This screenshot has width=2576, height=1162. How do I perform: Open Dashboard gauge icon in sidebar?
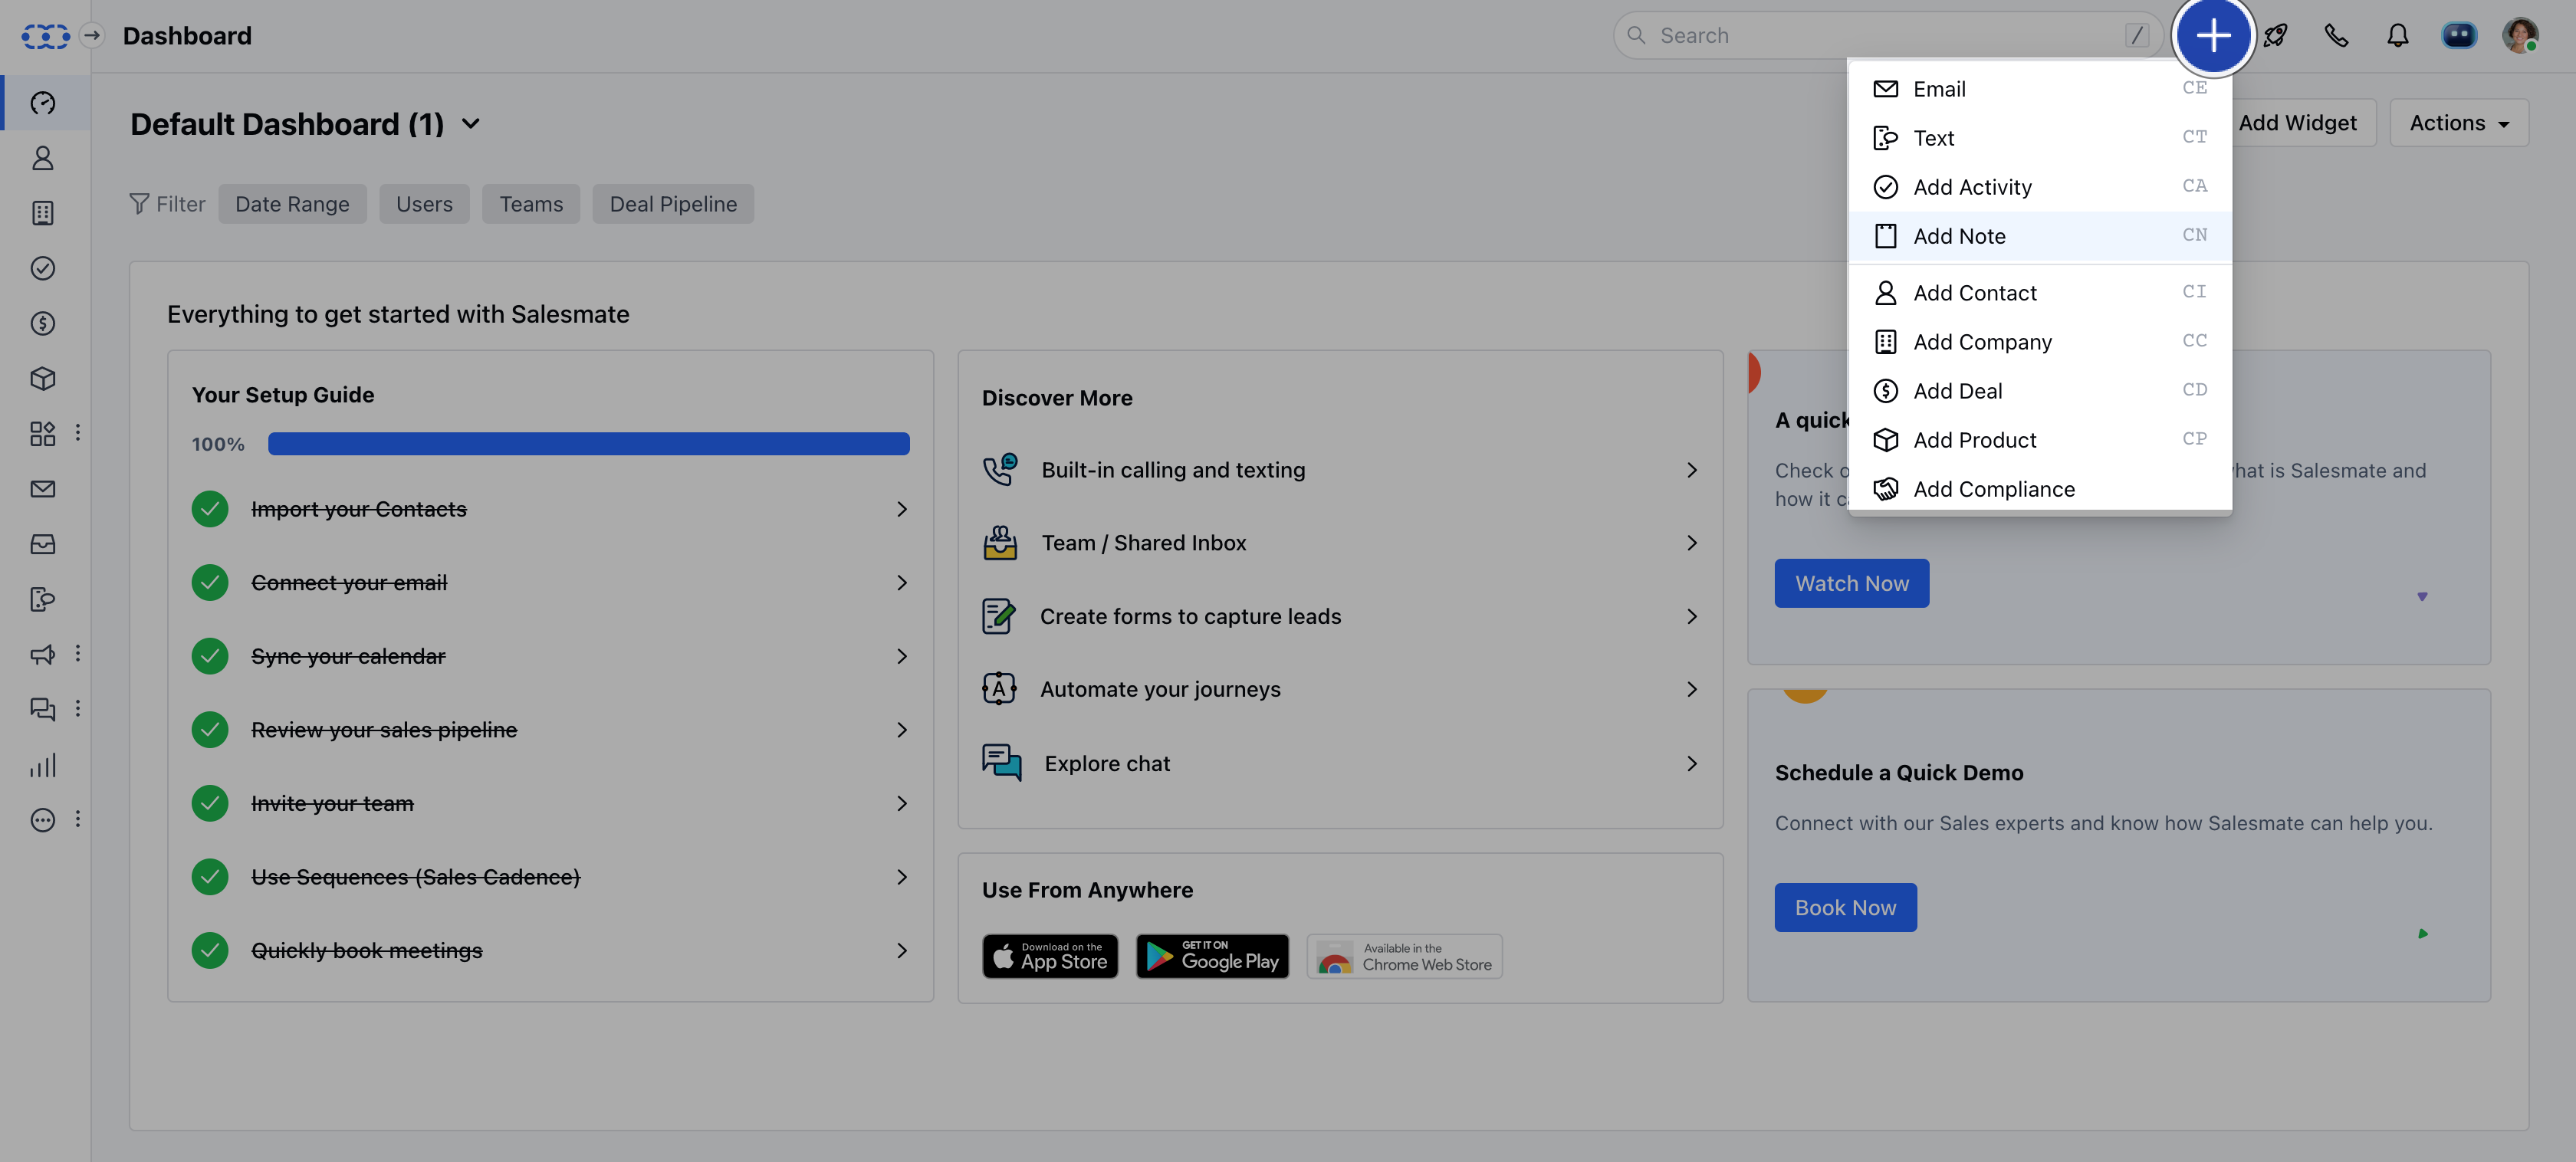coord(43,103)
